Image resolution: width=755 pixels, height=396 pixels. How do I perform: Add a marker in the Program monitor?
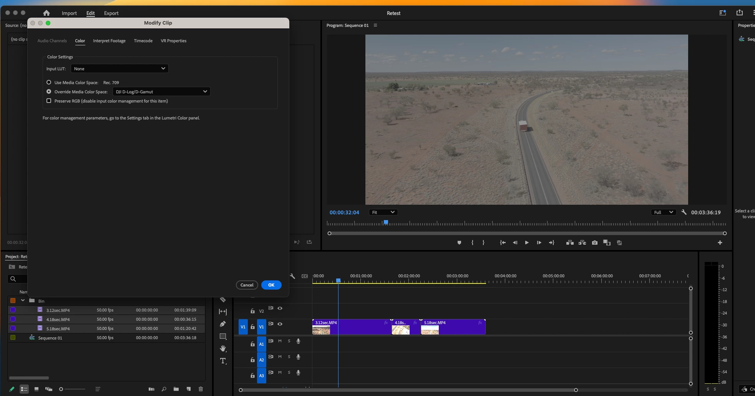[x=459, y=243]
